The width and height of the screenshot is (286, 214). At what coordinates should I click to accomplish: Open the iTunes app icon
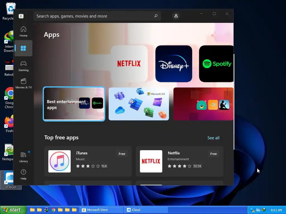coord(59,161)
